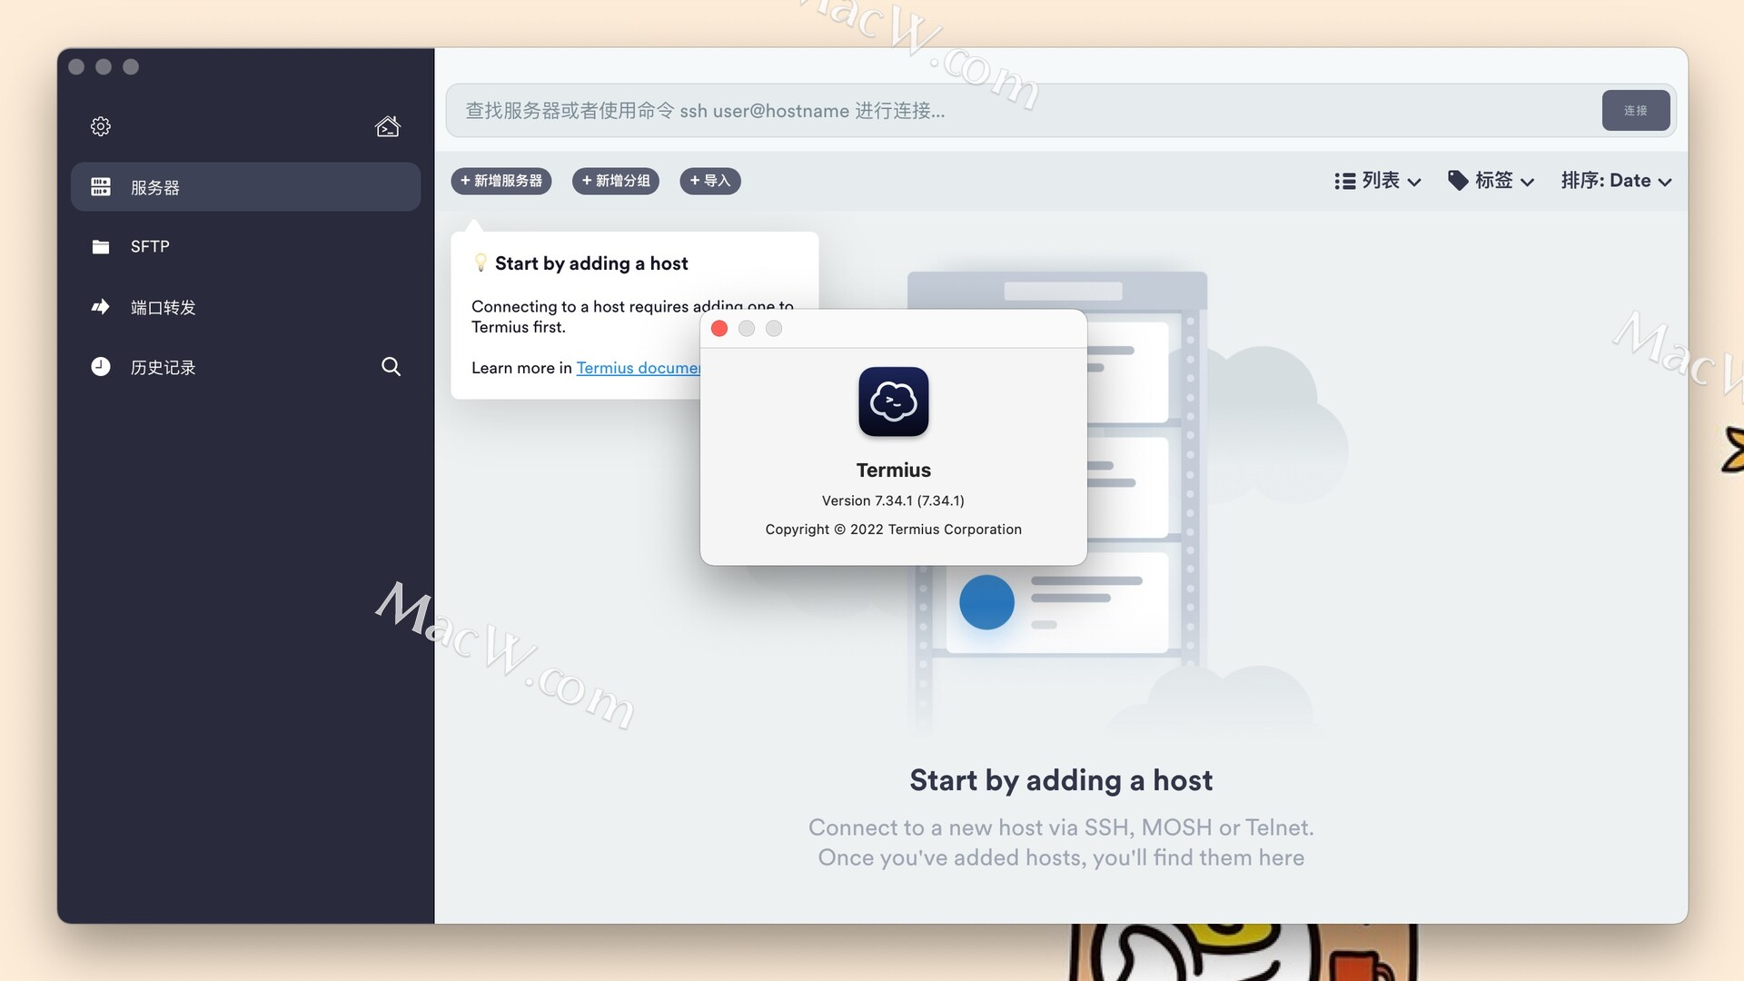Click the port forwarding arrow icon
Viewport: 1744px width, 981px height.
point(101,307)
